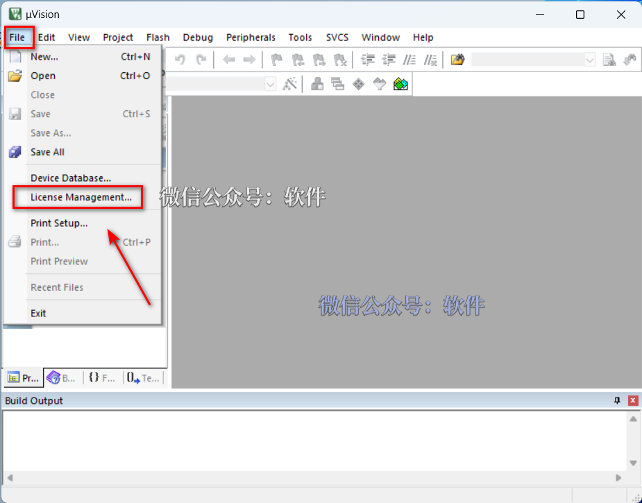Open the Flash menu
This screenshot has width=642, height=503.
(158, 37)
